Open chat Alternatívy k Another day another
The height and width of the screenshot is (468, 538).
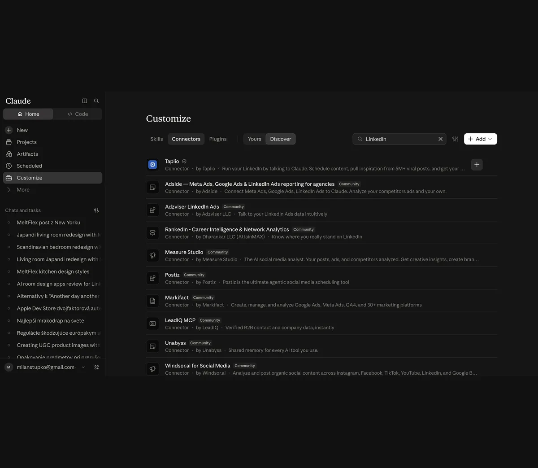(x=52, y=296)
